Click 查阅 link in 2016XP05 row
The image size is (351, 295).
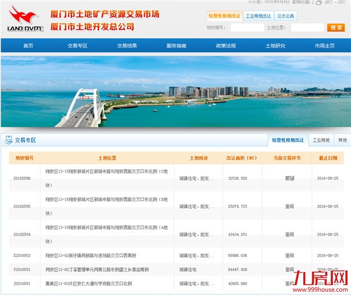tap(289, 206)
